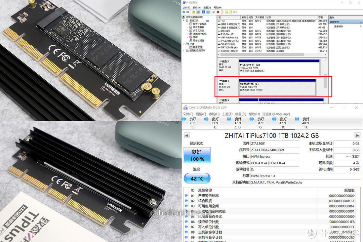Screen dimensions: 363x242
Task: Click the Up one level toolbar icon
Action: 194,12
